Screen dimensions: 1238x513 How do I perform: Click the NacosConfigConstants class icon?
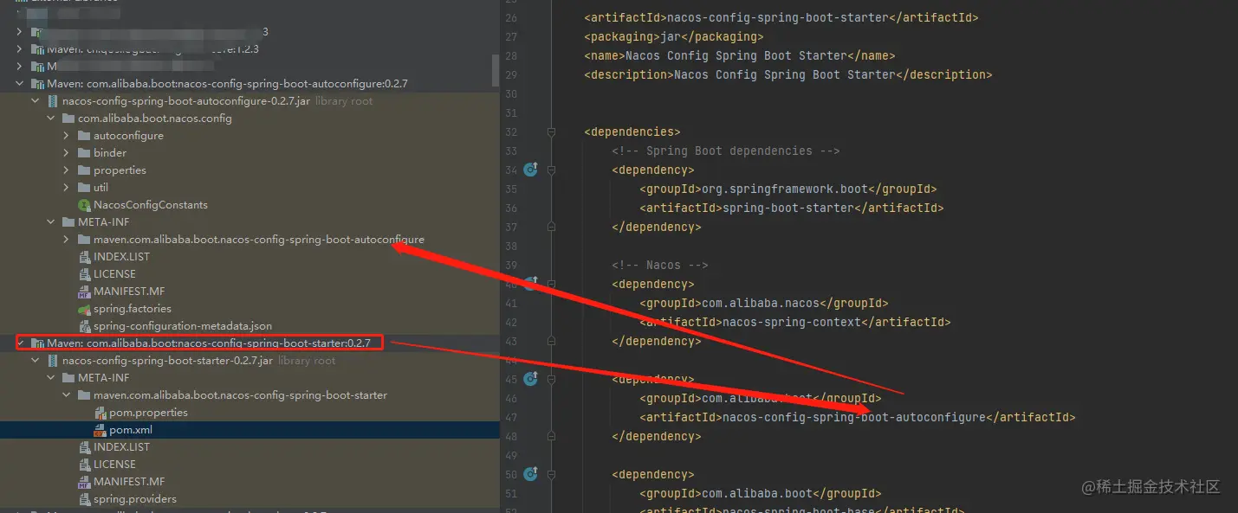84,205
